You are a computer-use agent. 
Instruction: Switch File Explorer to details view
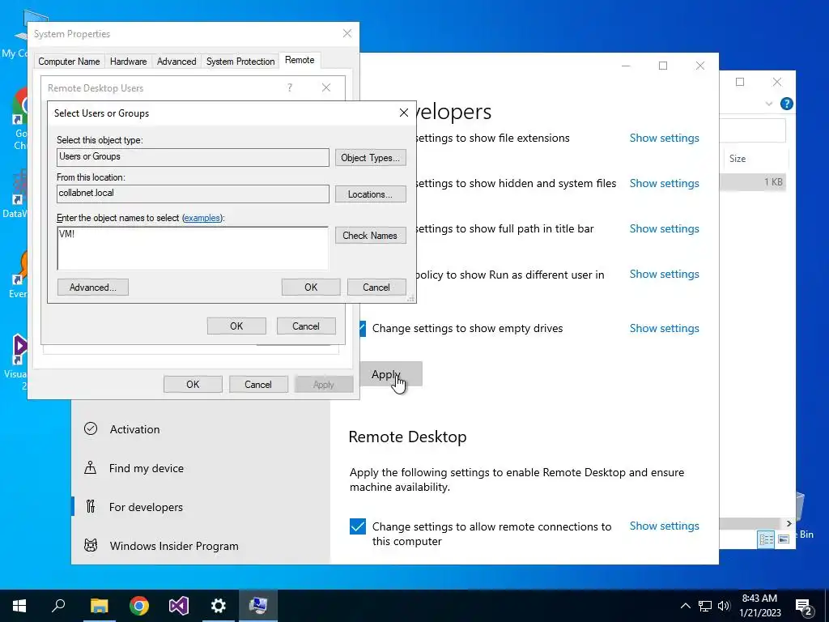[766, 539]
